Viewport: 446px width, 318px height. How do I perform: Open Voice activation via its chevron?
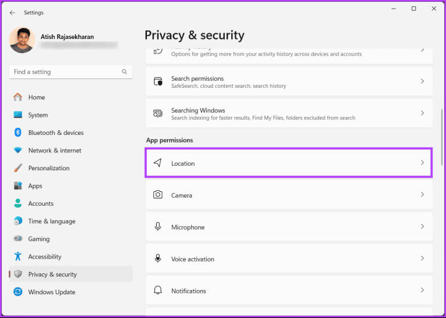422,259
